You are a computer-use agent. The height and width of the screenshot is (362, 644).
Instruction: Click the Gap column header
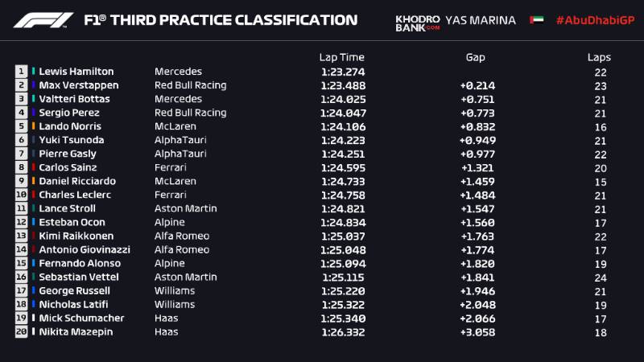(476, 57)
